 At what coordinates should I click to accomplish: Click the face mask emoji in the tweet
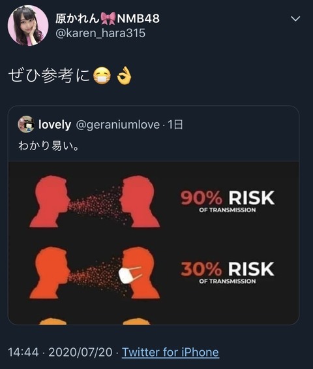[x=102, y=76]
